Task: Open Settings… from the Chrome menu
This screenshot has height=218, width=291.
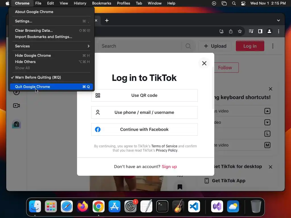Action: [x=51, y=21]
